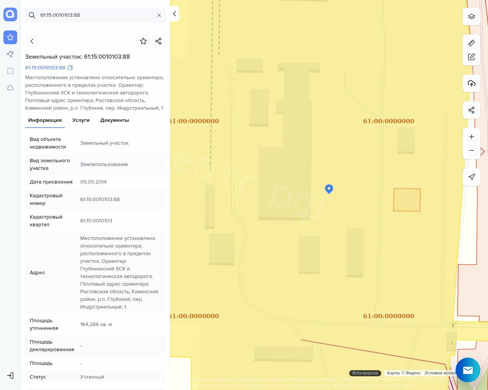Clear the cadastral number search field
Viewport: 488px width, 390px height.
[x=159, y=15]
